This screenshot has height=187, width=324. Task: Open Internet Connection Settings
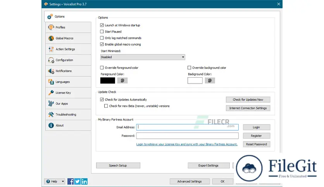[248, 108]
